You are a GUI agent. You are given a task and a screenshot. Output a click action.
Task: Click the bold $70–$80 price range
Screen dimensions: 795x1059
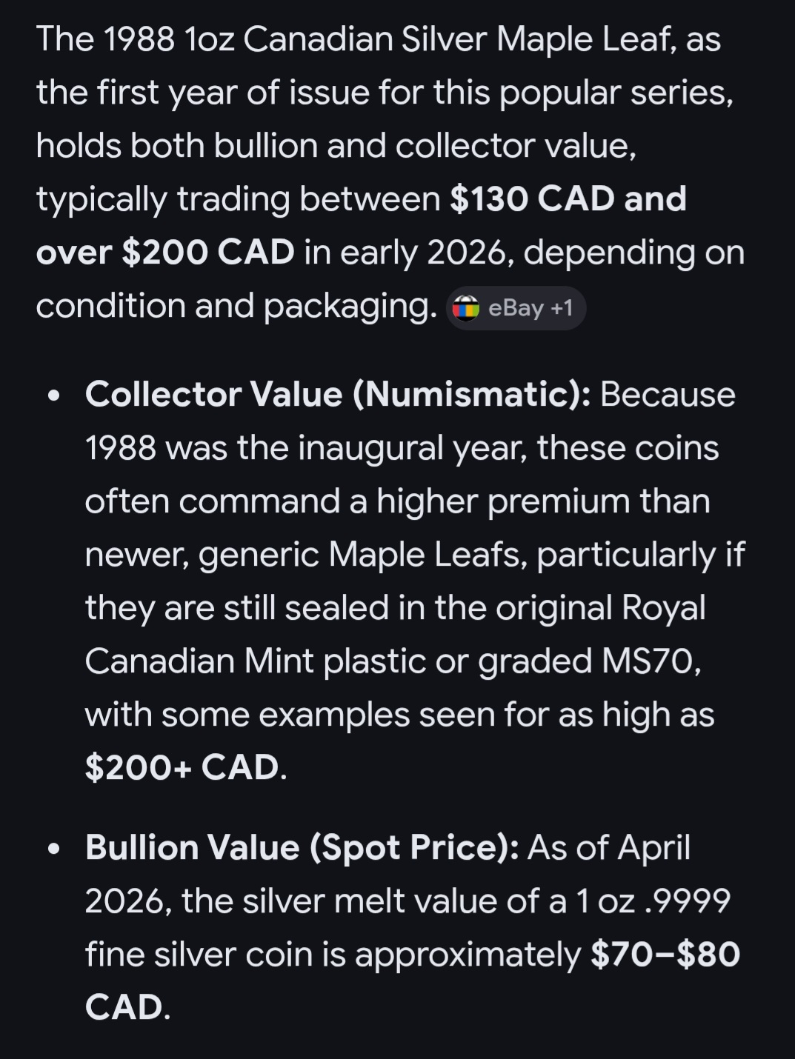tap(665, 955)
